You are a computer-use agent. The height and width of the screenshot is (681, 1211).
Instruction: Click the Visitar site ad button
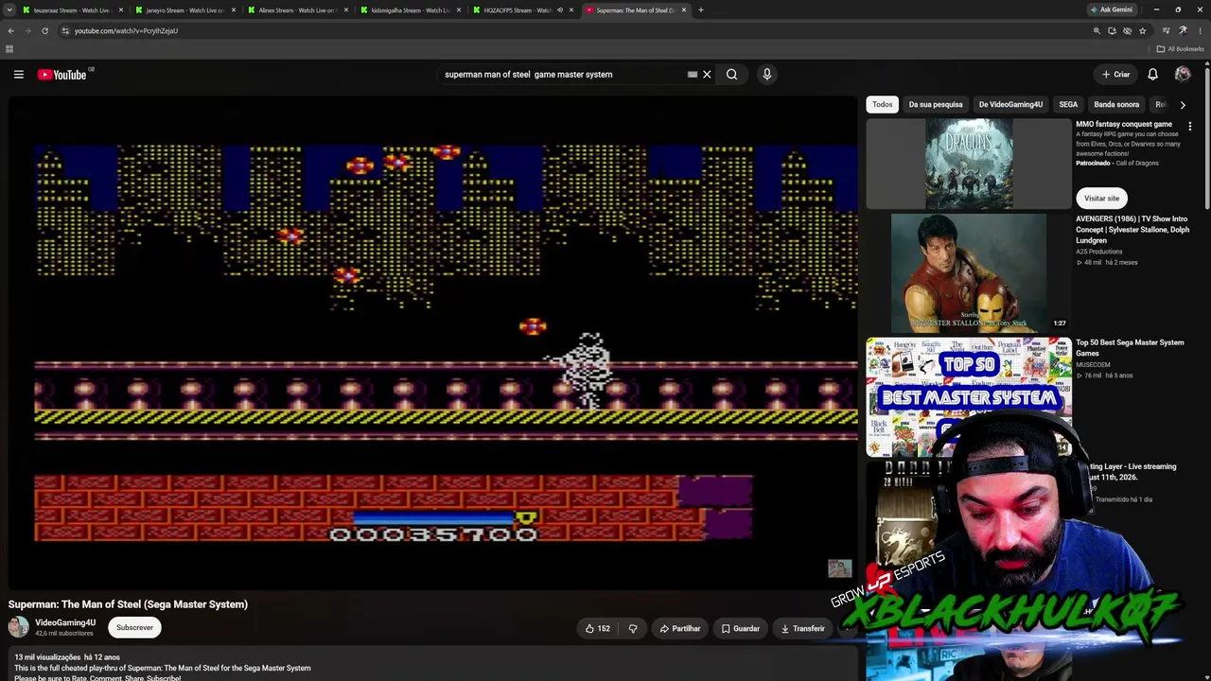coord(1101,199)
